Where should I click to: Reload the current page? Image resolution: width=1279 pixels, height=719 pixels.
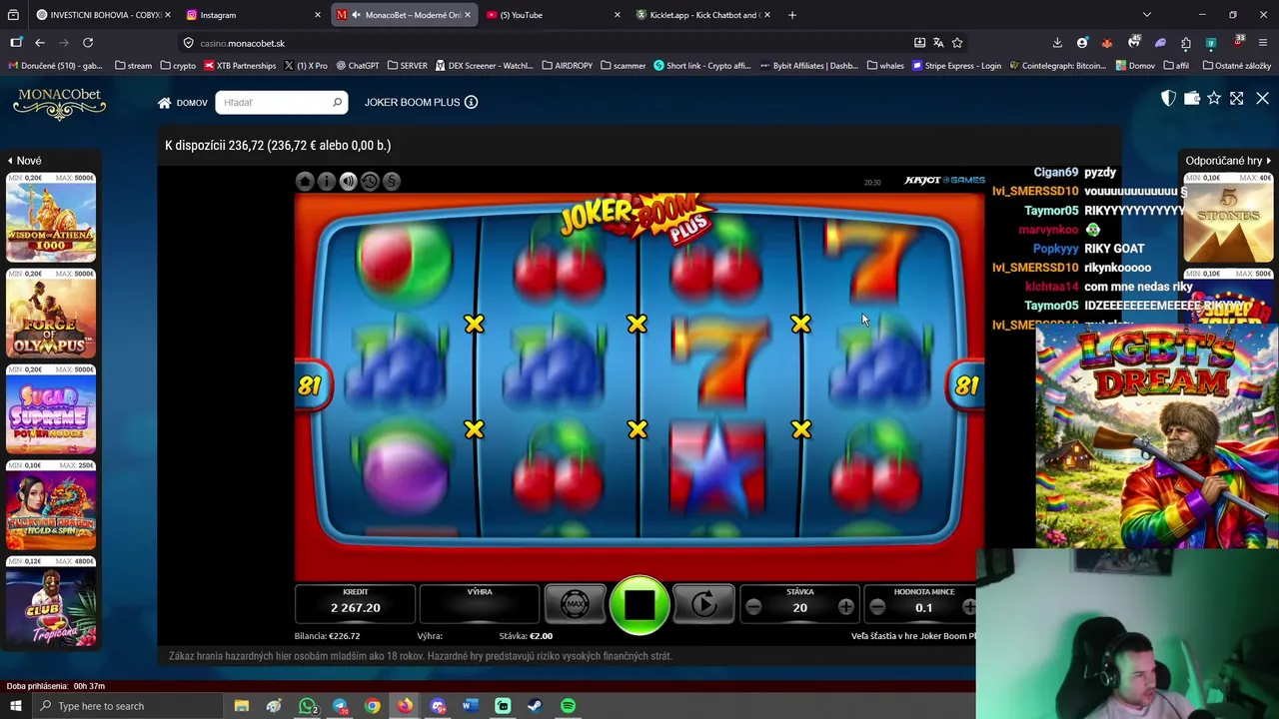pos(88,43)
